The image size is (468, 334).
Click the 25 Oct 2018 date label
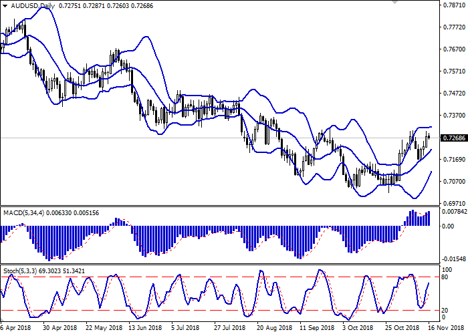[x=403, y=328]
